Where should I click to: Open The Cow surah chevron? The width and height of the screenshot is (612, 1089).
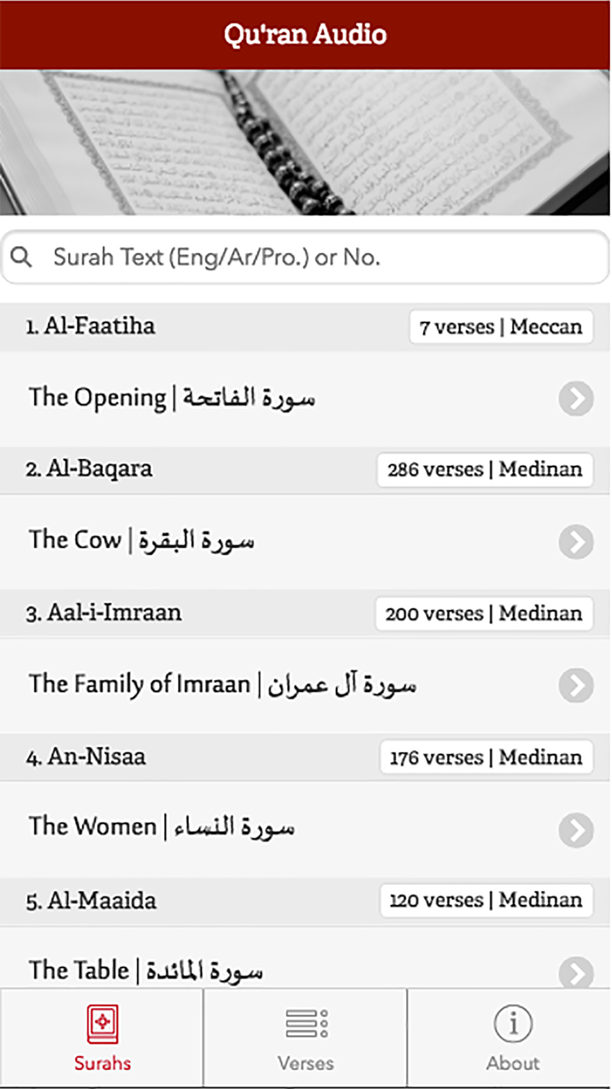coord(576,542)
